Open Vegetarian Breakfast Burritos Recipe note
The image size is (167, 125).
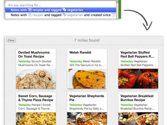pos(137,98)
